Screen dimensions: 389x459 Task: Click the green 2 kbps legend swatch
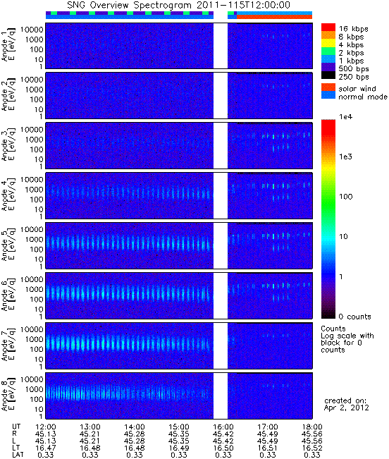click(x=328, y=51)
